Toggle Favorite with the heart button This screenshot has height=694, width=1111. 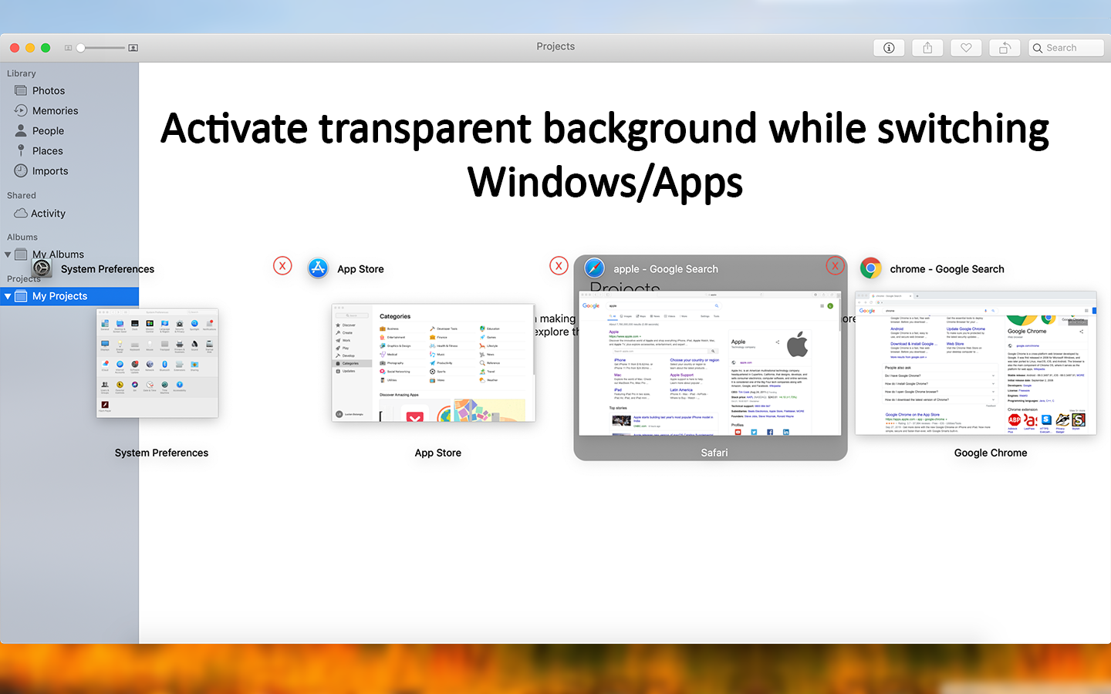[966, 47]
